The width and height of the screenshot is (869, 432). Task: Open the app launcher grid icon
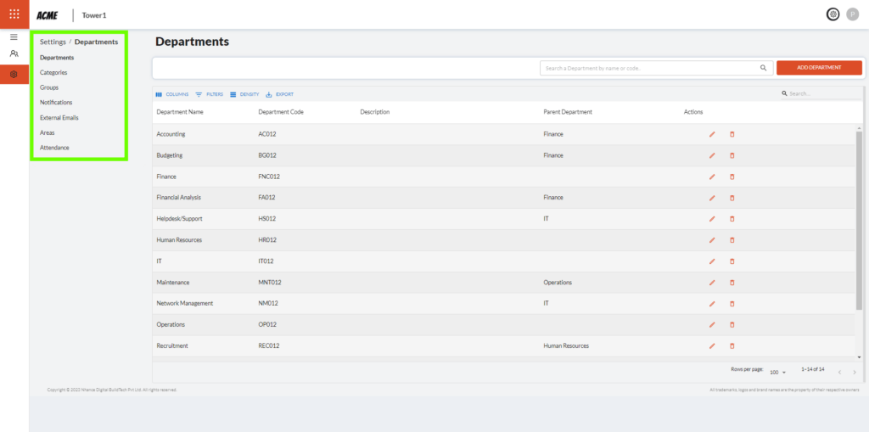click(x=14, y=14)
